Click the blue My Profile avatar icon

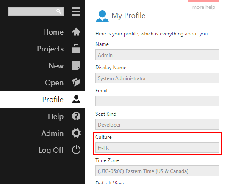point(102,16)
